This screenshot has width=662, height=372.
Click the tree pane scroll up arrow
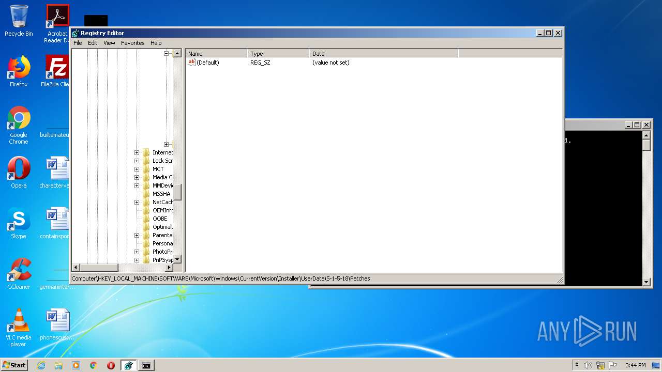(x=177, y=53)
